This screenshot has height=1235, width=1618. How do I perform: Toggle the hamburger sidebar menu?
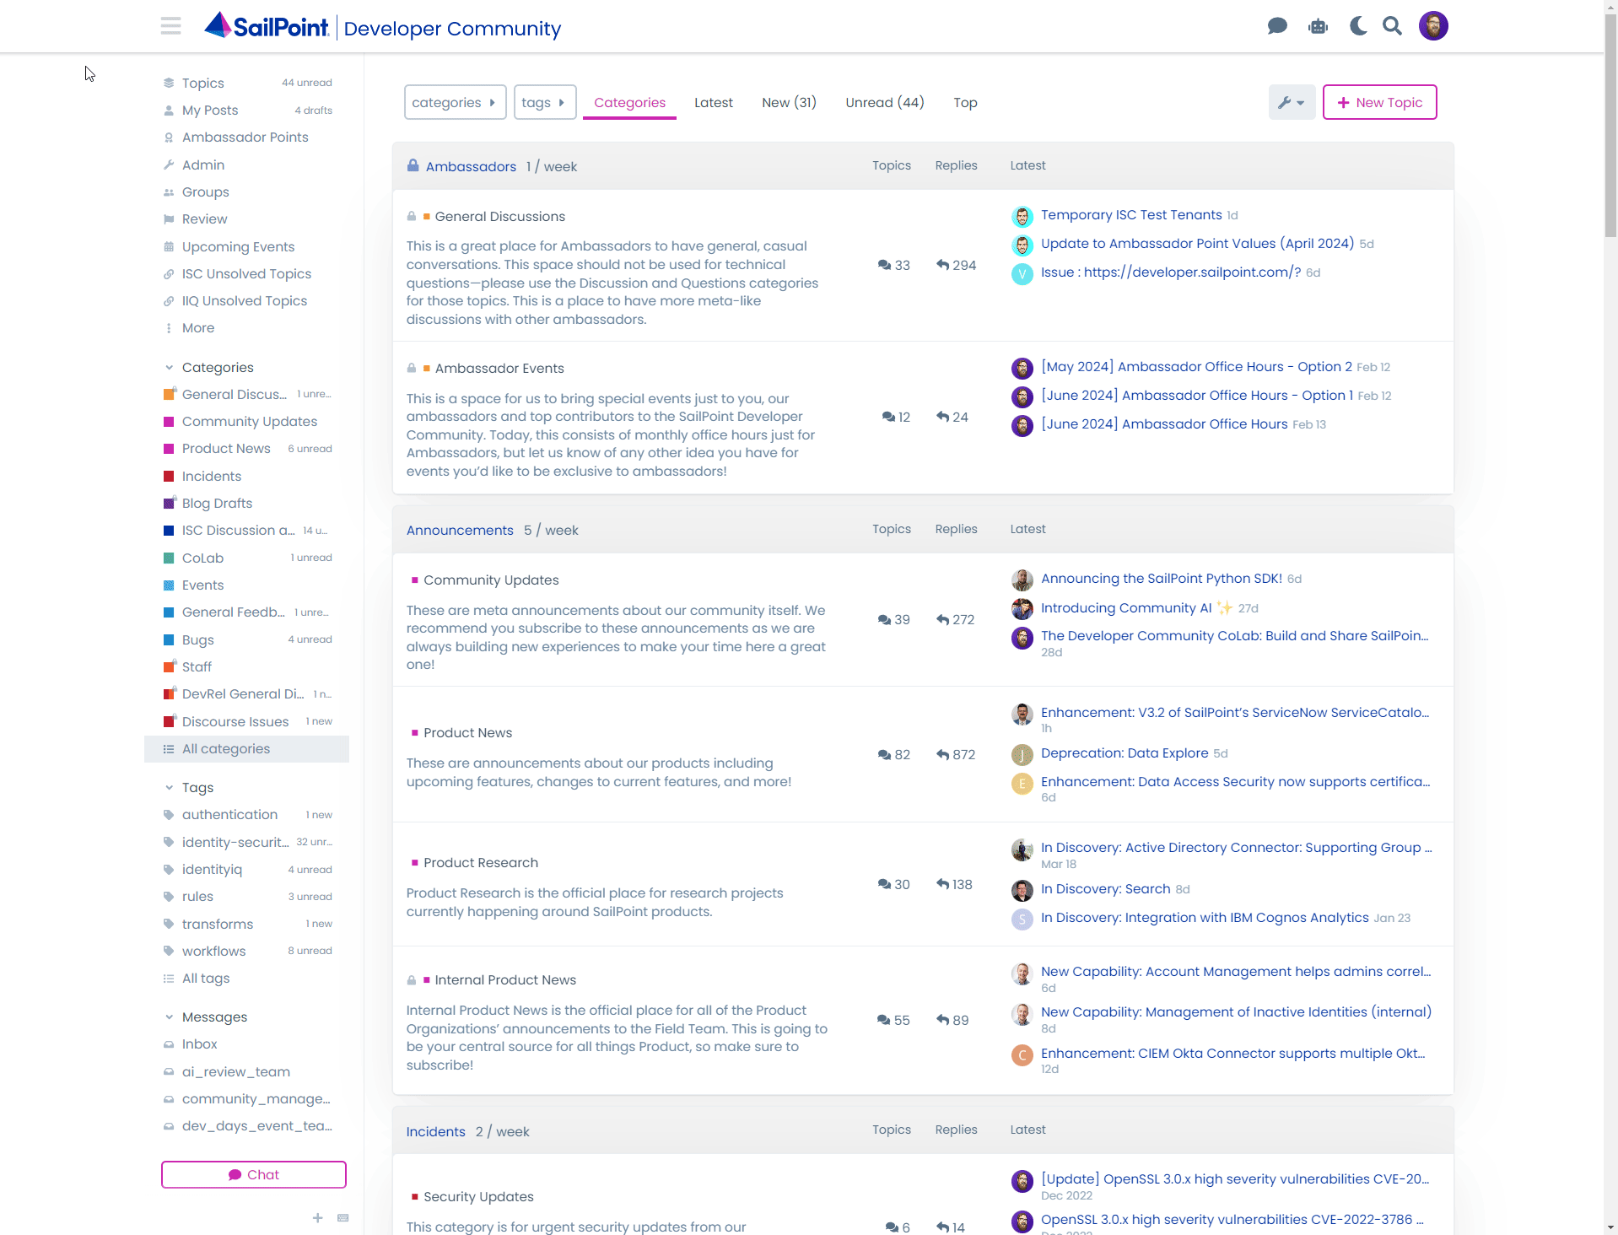coord(171,26)
